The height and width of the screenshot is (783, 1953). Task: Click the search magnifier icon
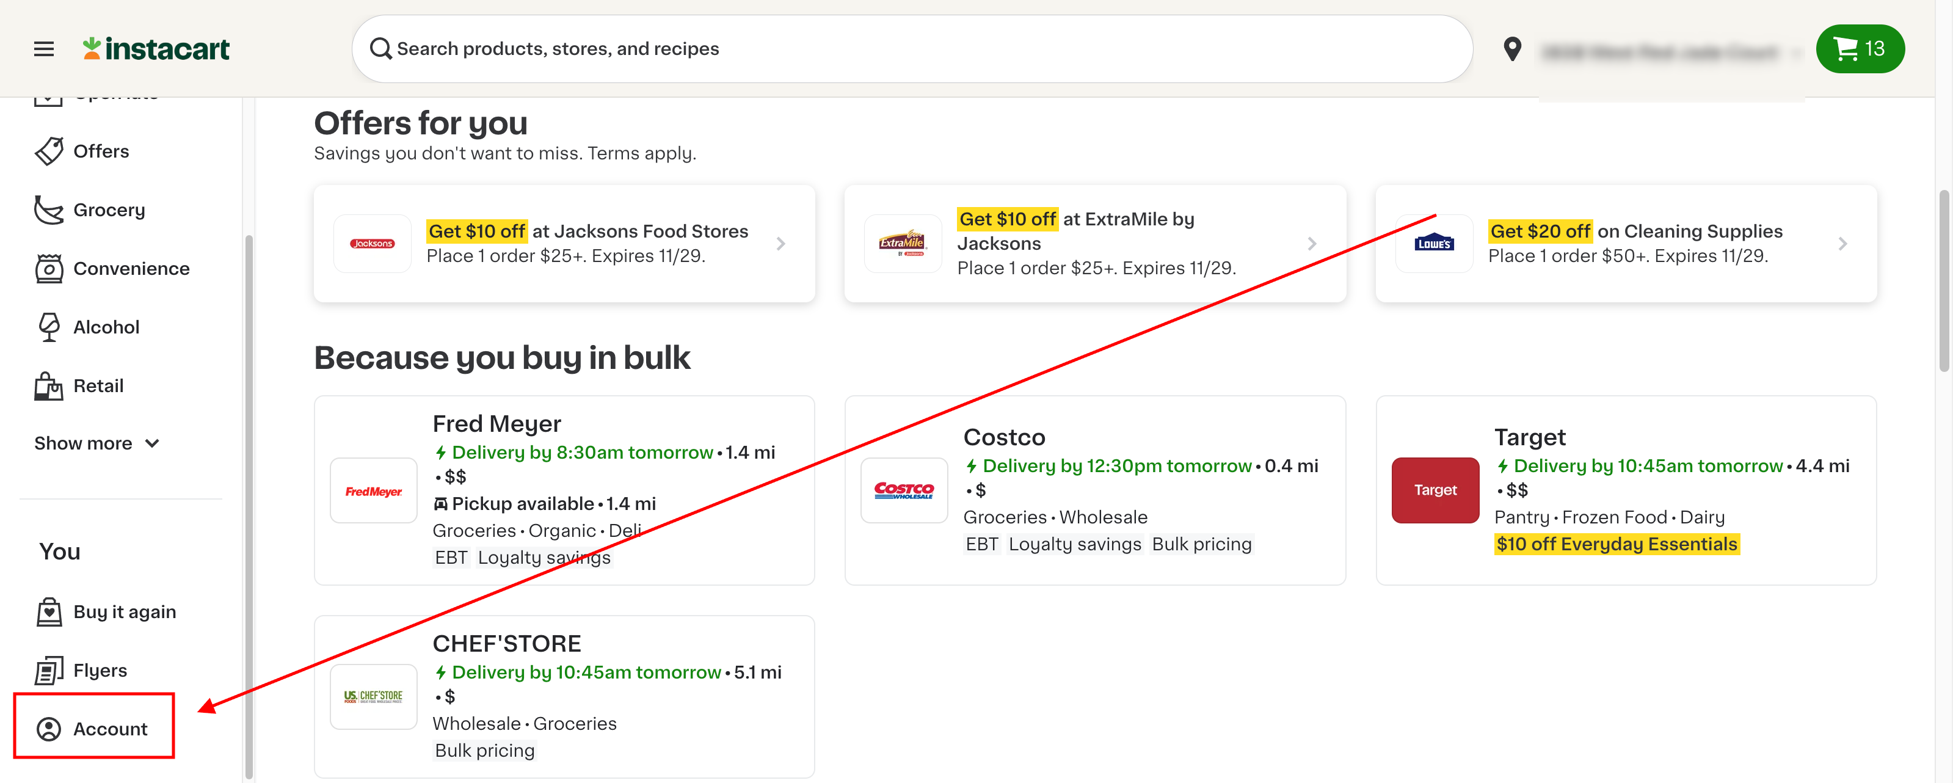pos(380,49)
